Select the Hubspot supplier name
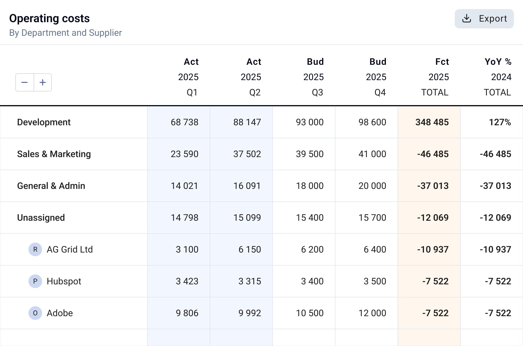523x346 pixels. 64,281
